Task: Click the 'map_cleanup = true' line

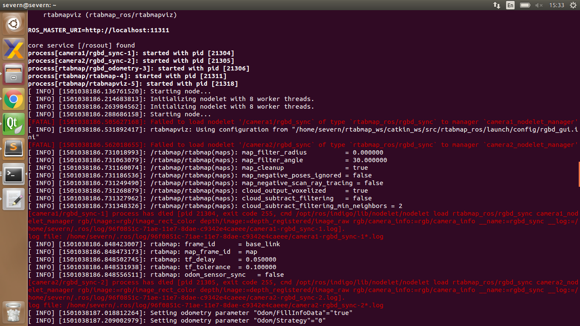Action: [198, 168]
